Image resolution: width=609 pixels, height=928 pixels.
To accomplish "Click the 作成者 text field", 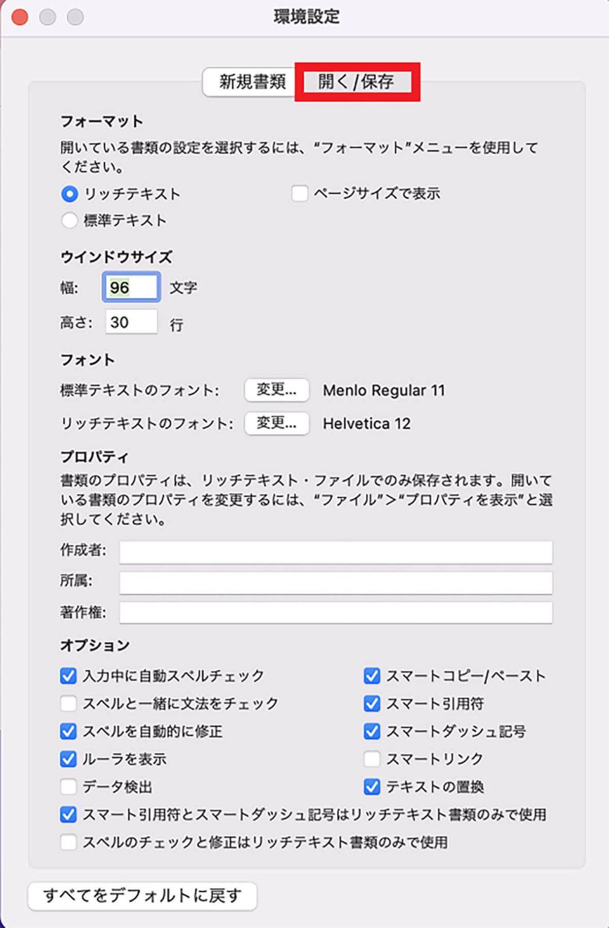I will point(335,552).
